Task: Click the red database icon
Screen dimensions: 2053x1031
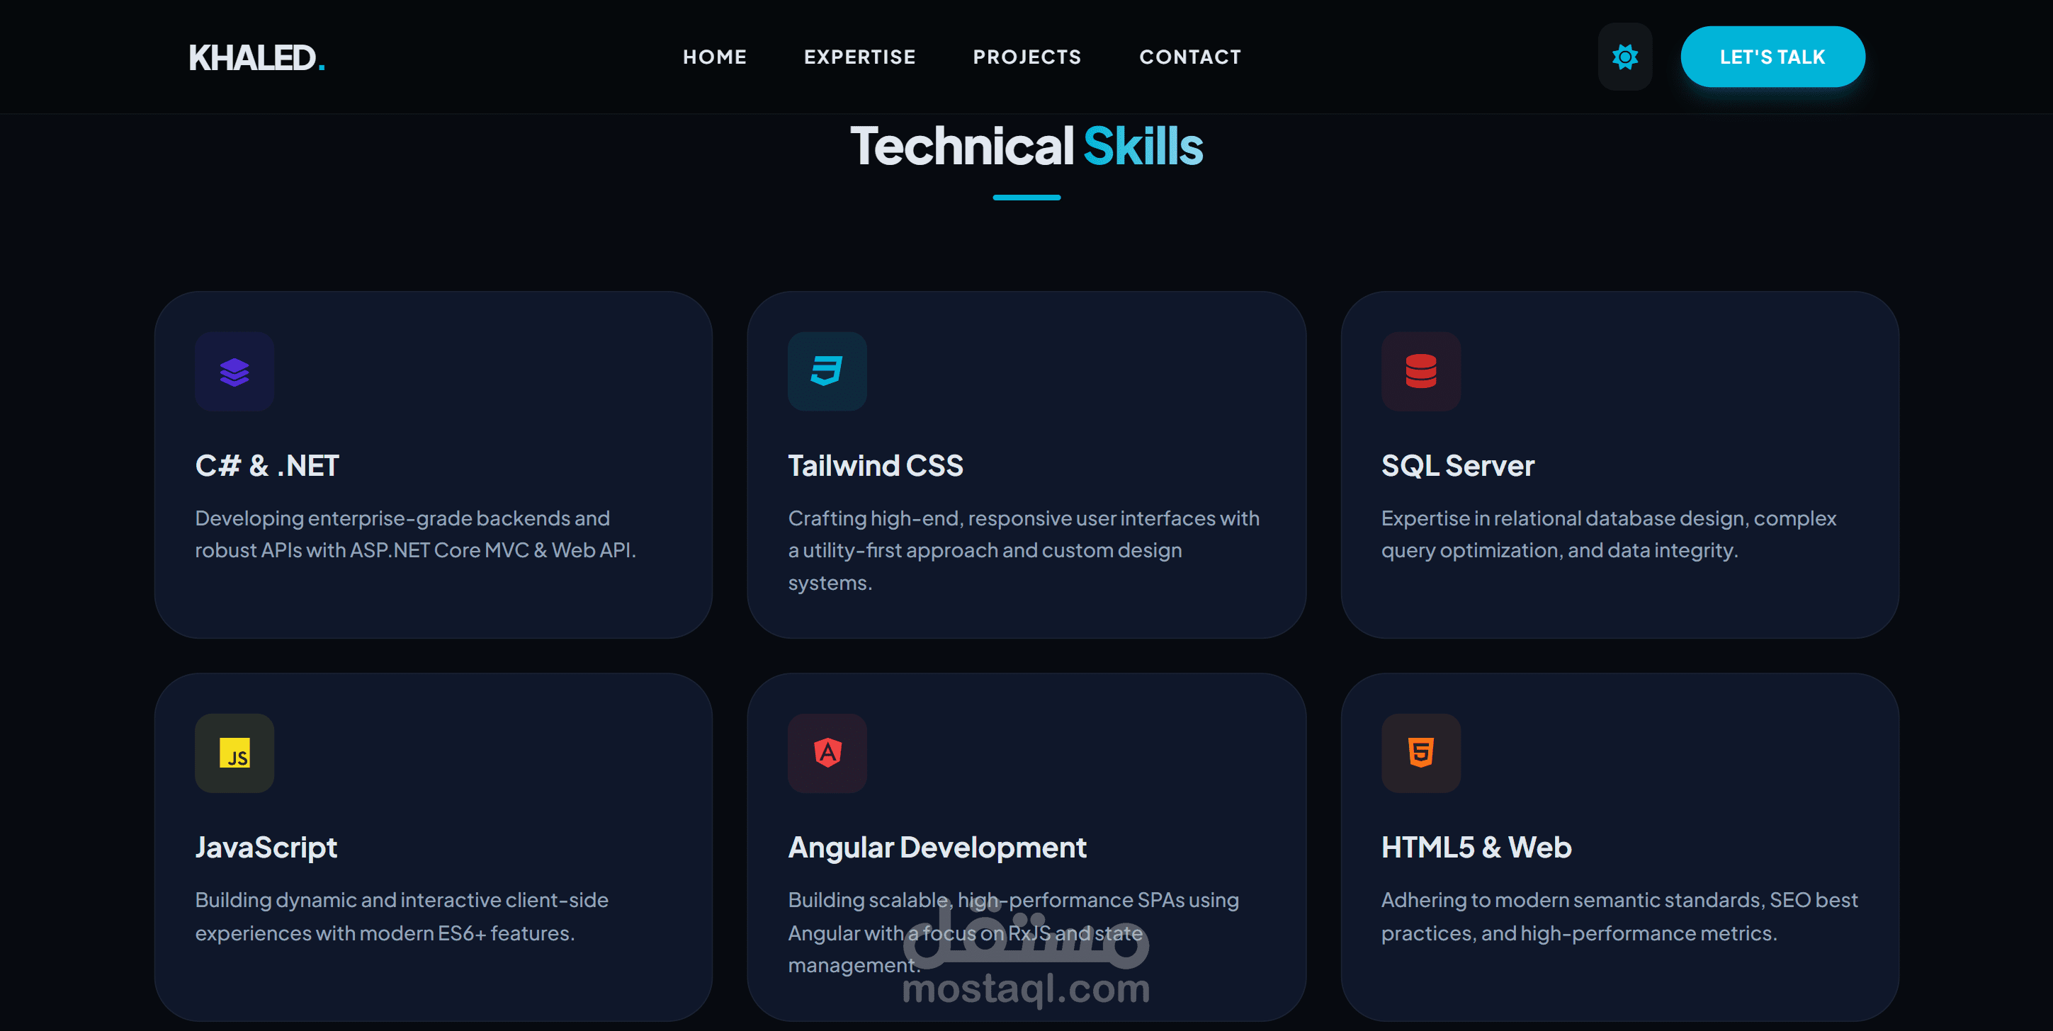Action: tap(1420, 371)
